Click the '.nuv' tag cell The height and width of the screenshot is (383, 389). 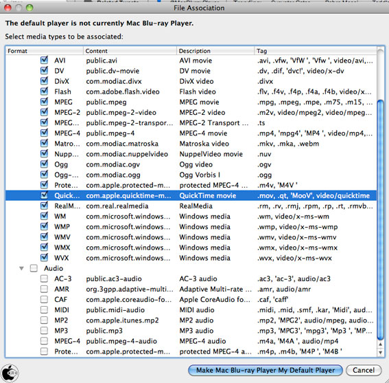(264, 154)
